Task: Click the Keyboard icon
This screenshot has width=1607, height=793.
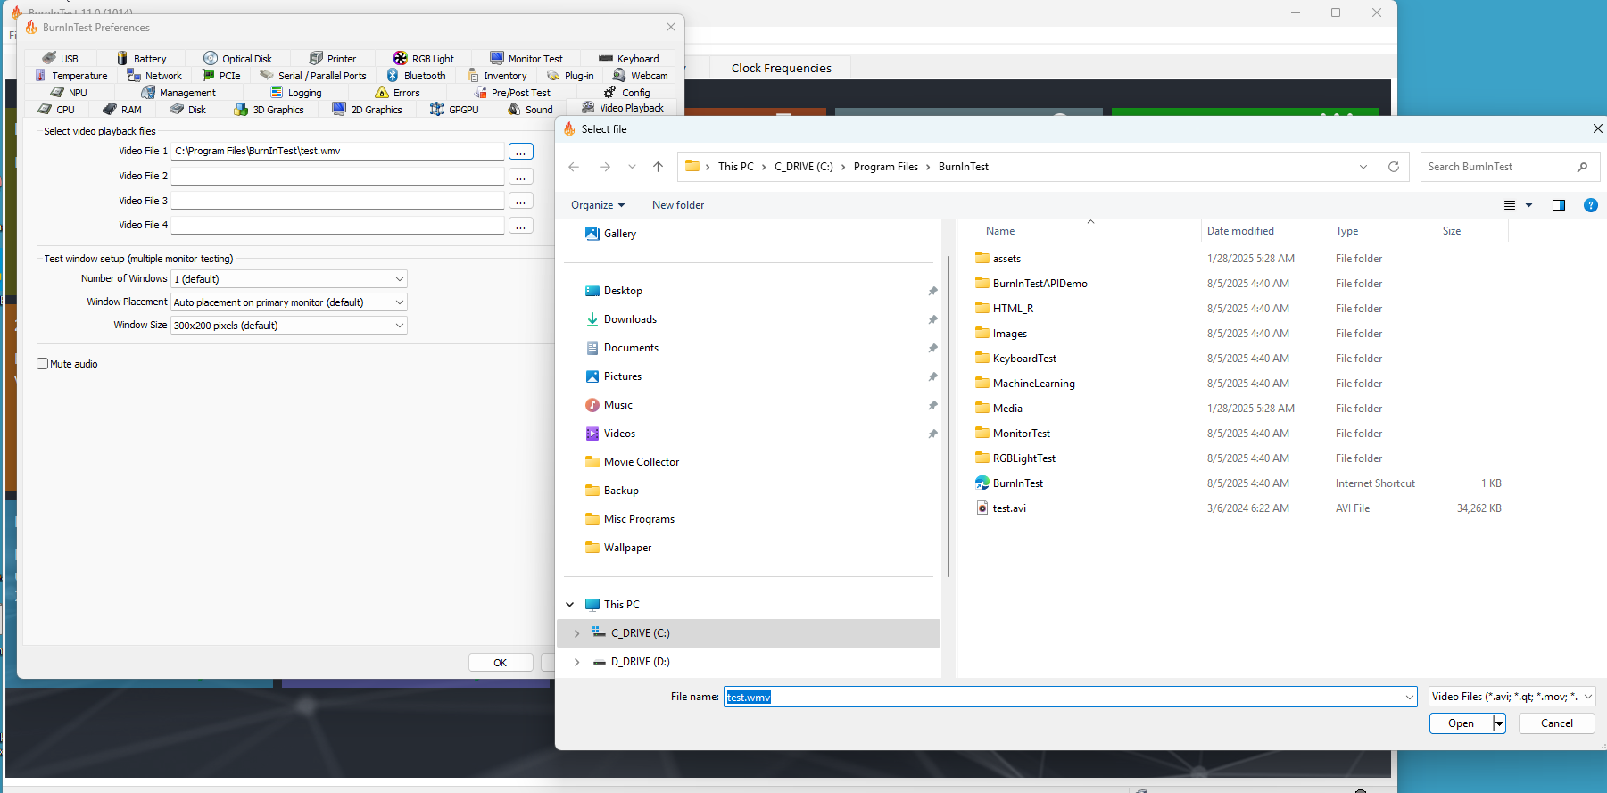Action: pos(606,59)
